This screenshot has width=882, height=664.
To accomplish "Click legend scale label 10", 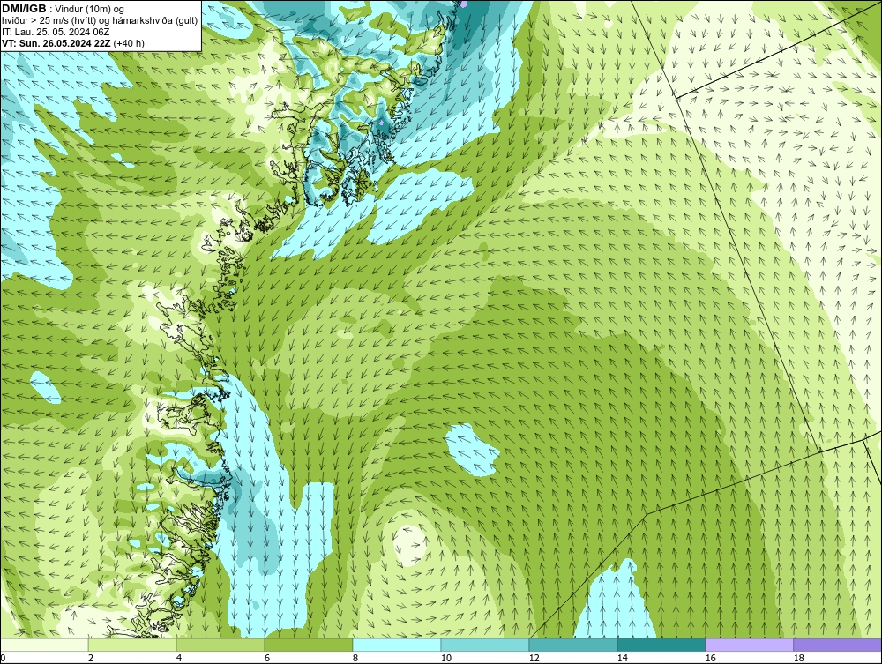I will 445,658.
